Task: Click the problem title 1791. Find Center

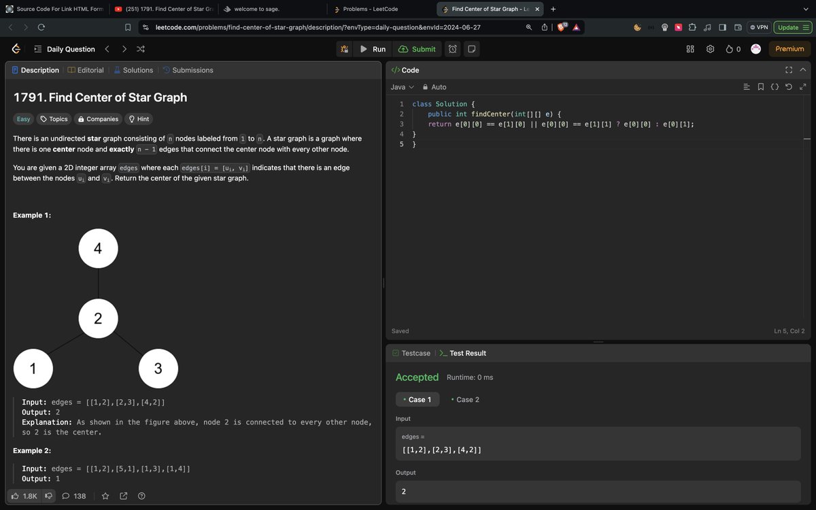Action: (x=100, y=97)
